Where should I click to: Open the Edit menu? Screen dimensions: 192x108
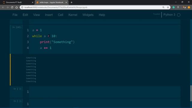point(25,15)
